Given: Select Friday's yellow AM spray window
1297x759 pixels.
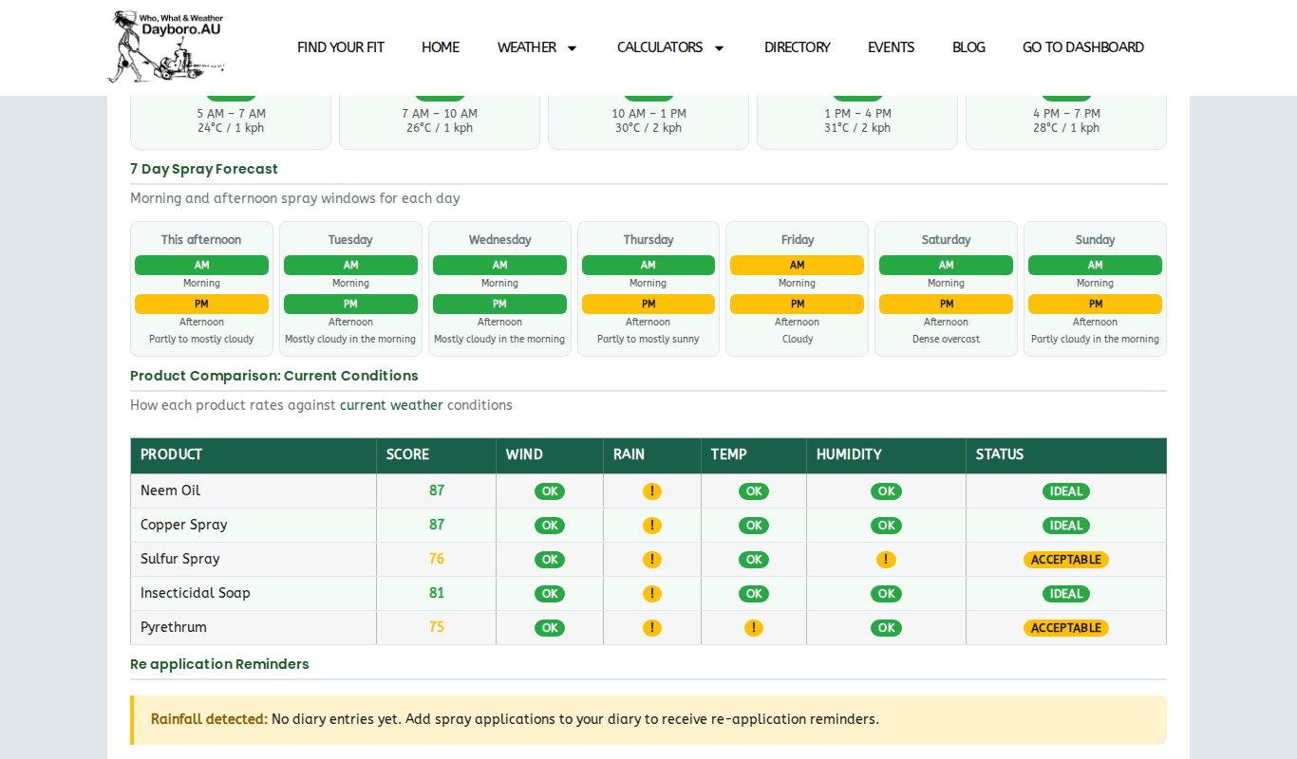Looking at the screenshot, I should click(798, 266).
